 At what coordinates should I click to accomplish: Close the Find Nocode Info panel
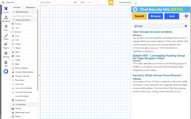(136, 3)
